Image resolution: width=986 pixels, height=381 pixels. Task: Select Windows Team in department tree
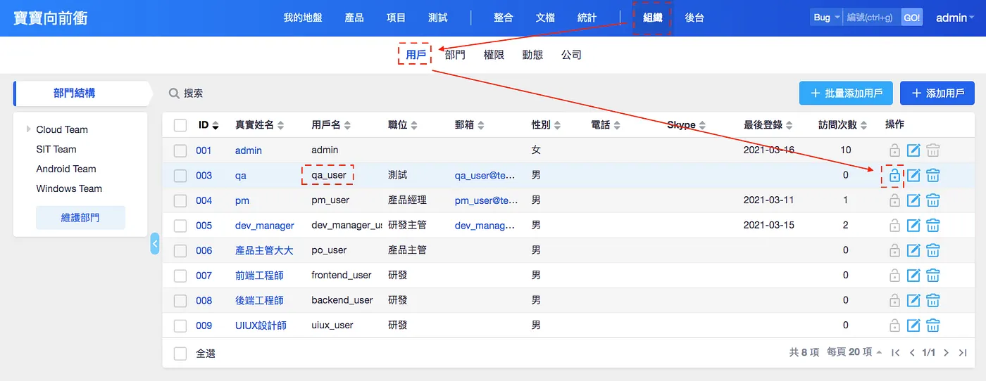tap(69, 188)
